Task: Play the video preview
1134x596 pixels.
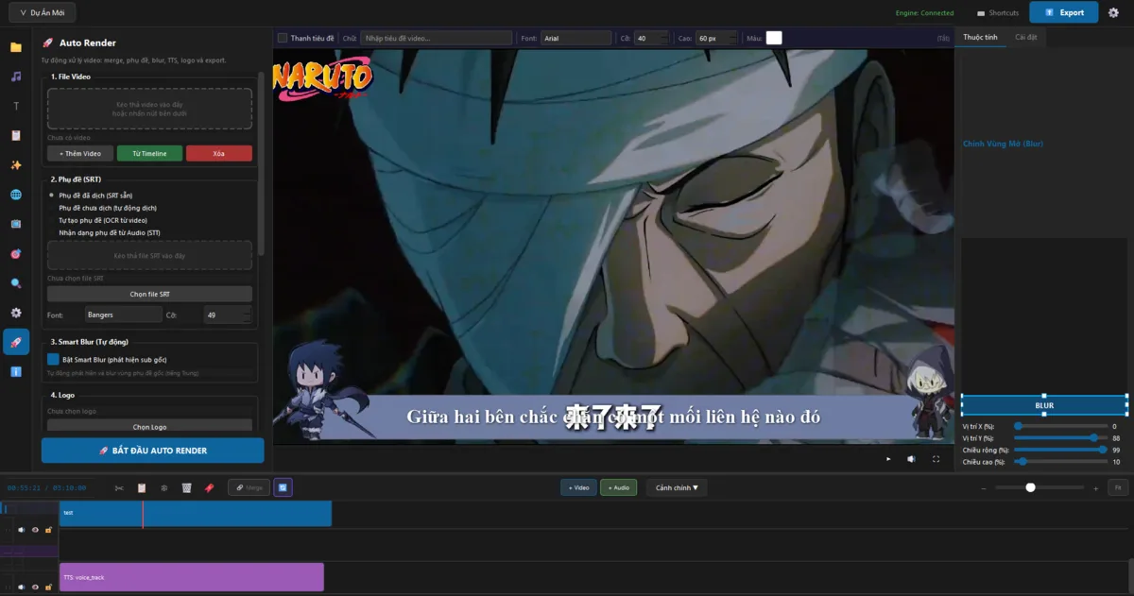Action: [x=888, y=459]
